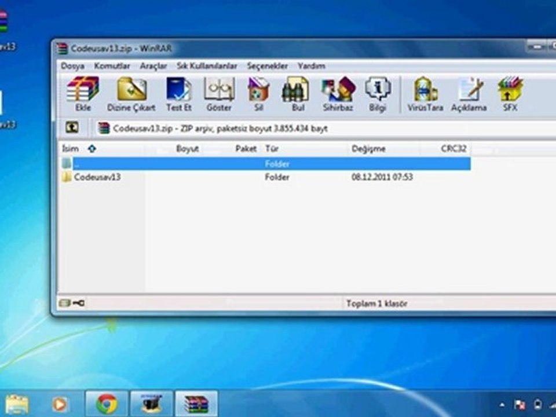Launch the Sihirbaz wizard
The width and height of the screenshot is (556, 417).
(x=338, y=94)
